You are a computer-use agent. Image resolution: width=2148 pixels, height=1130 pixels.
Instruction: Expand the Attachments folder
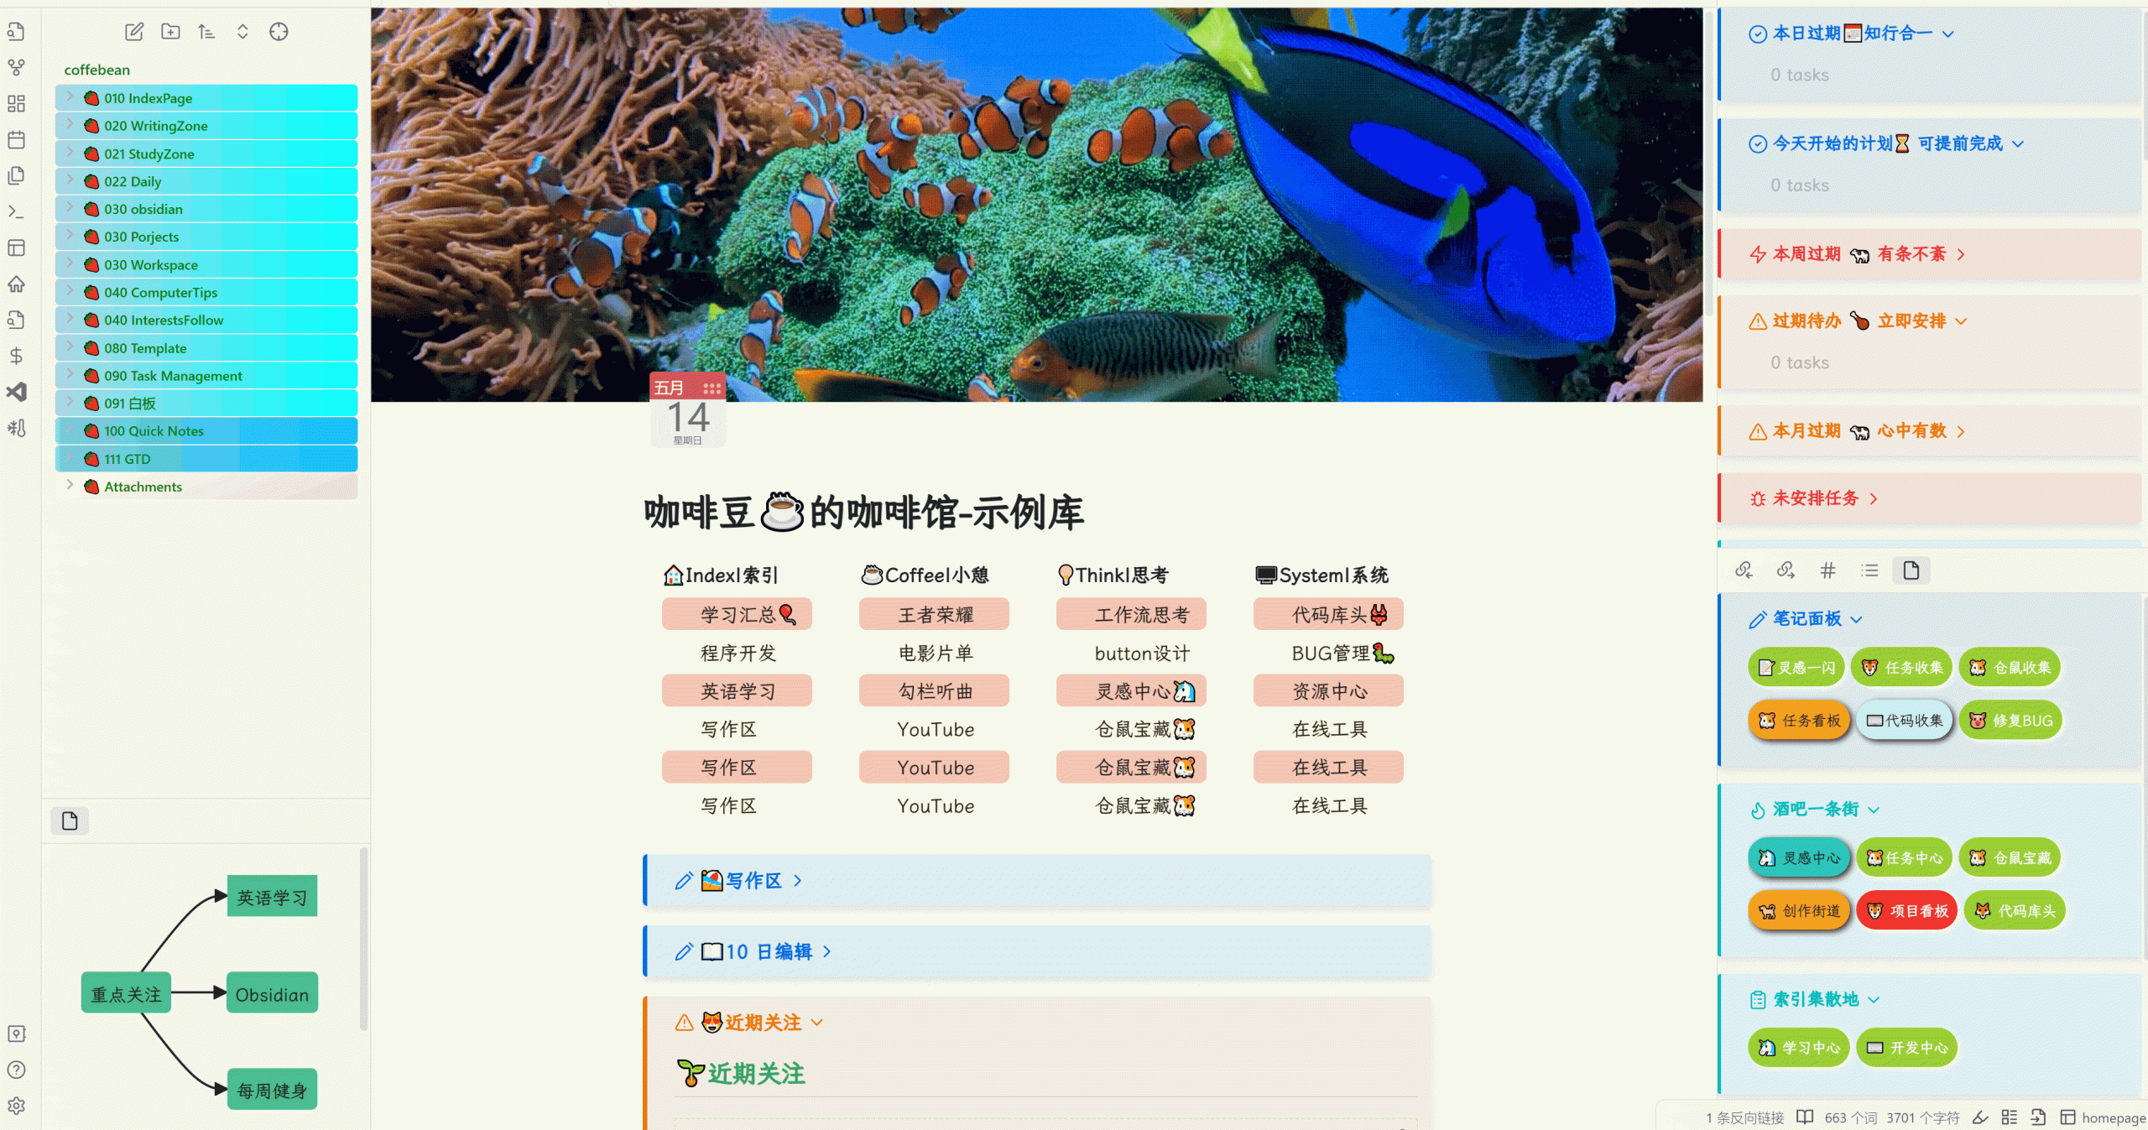pos(70,487)
